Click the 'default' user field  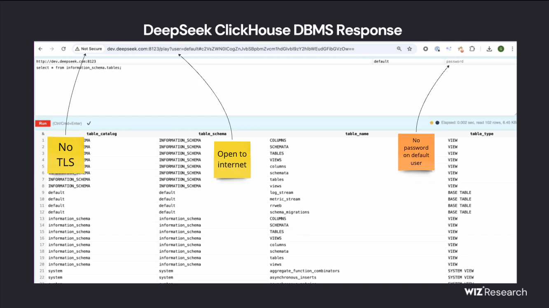[408, 61]
